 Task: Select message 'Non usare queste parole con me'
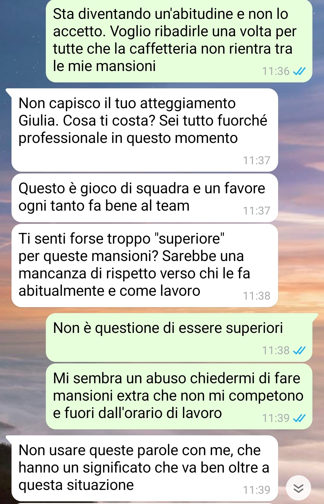click(x=145, y=468)
